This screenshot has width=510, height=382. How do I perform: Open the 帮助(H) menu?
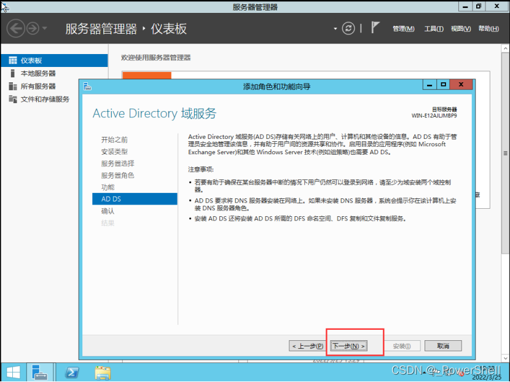click(x=488, y=29)
